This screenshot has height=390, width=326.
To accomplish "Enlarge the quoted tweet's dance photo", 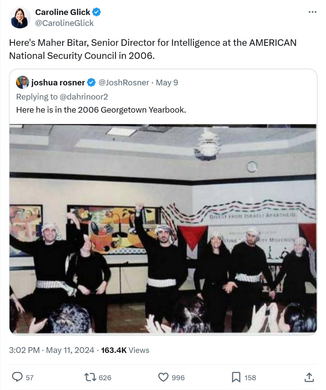I will click(163, 229).
